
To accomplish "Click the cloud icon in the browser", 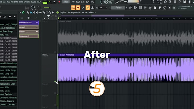I will [x=10, y=17].
